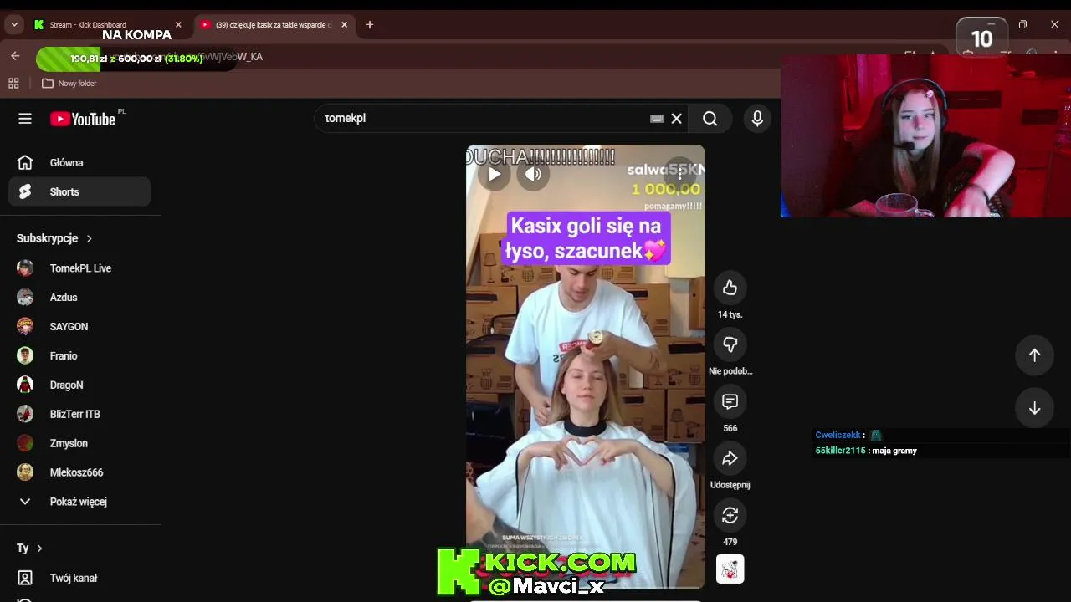This screenshot has width=1071, height=602.
Task: Open the SAYGON channel
Action: click(79, 327)
